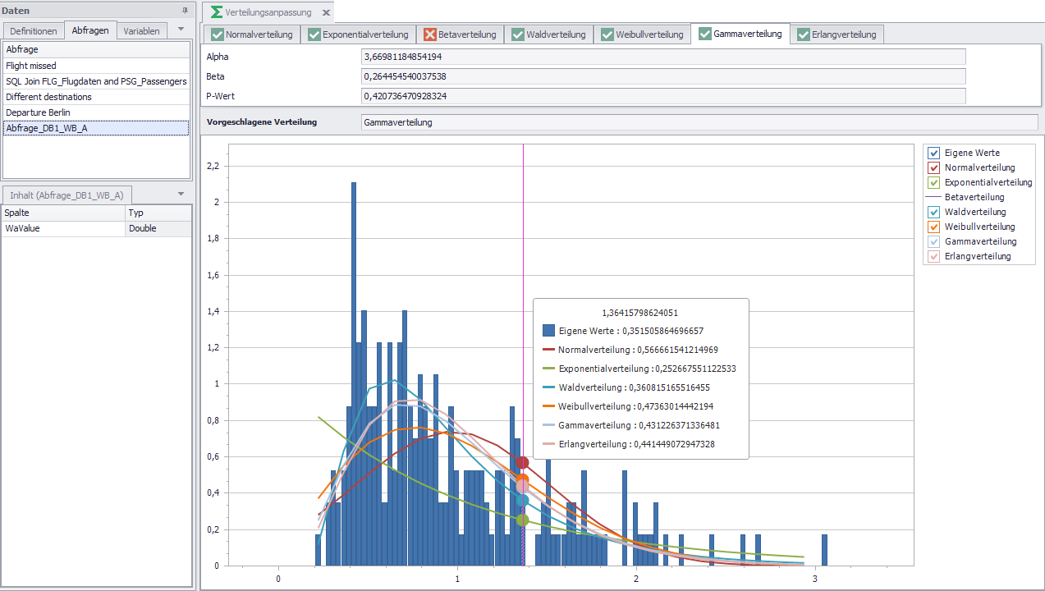
Task: Click the check icon on Waldverteilung tab
Action: [x=518, y=34]
